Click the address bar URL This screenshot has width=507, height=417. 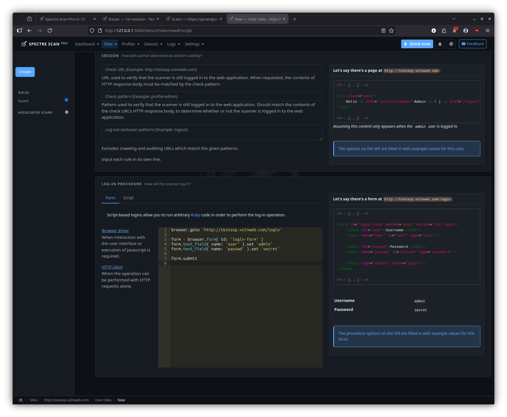click(x=149, y=31)
